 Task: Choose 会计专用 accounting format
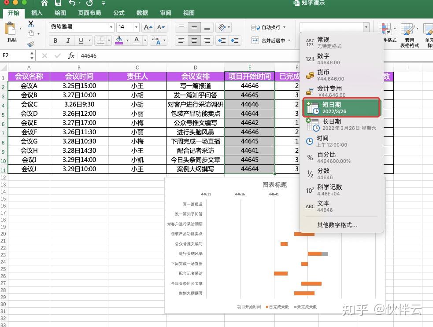(x=341, y=91)
